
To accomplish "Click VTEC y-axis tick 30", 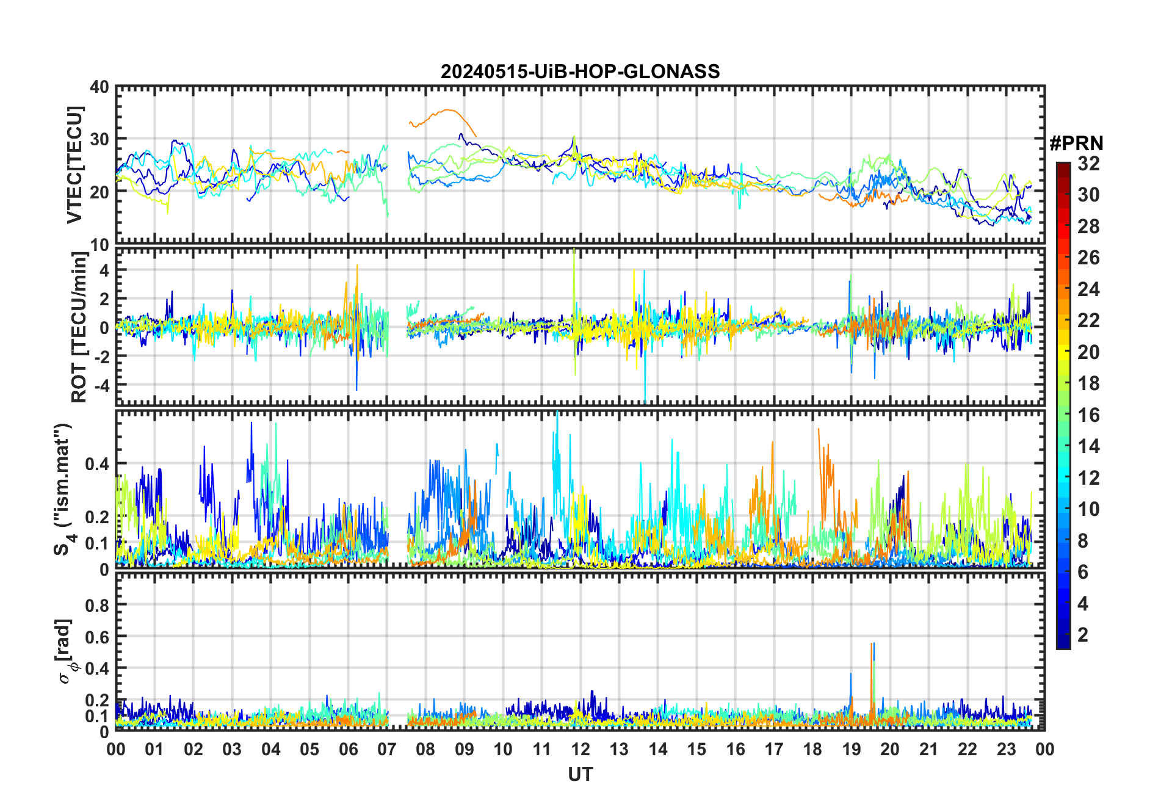I will coord(99,139).
